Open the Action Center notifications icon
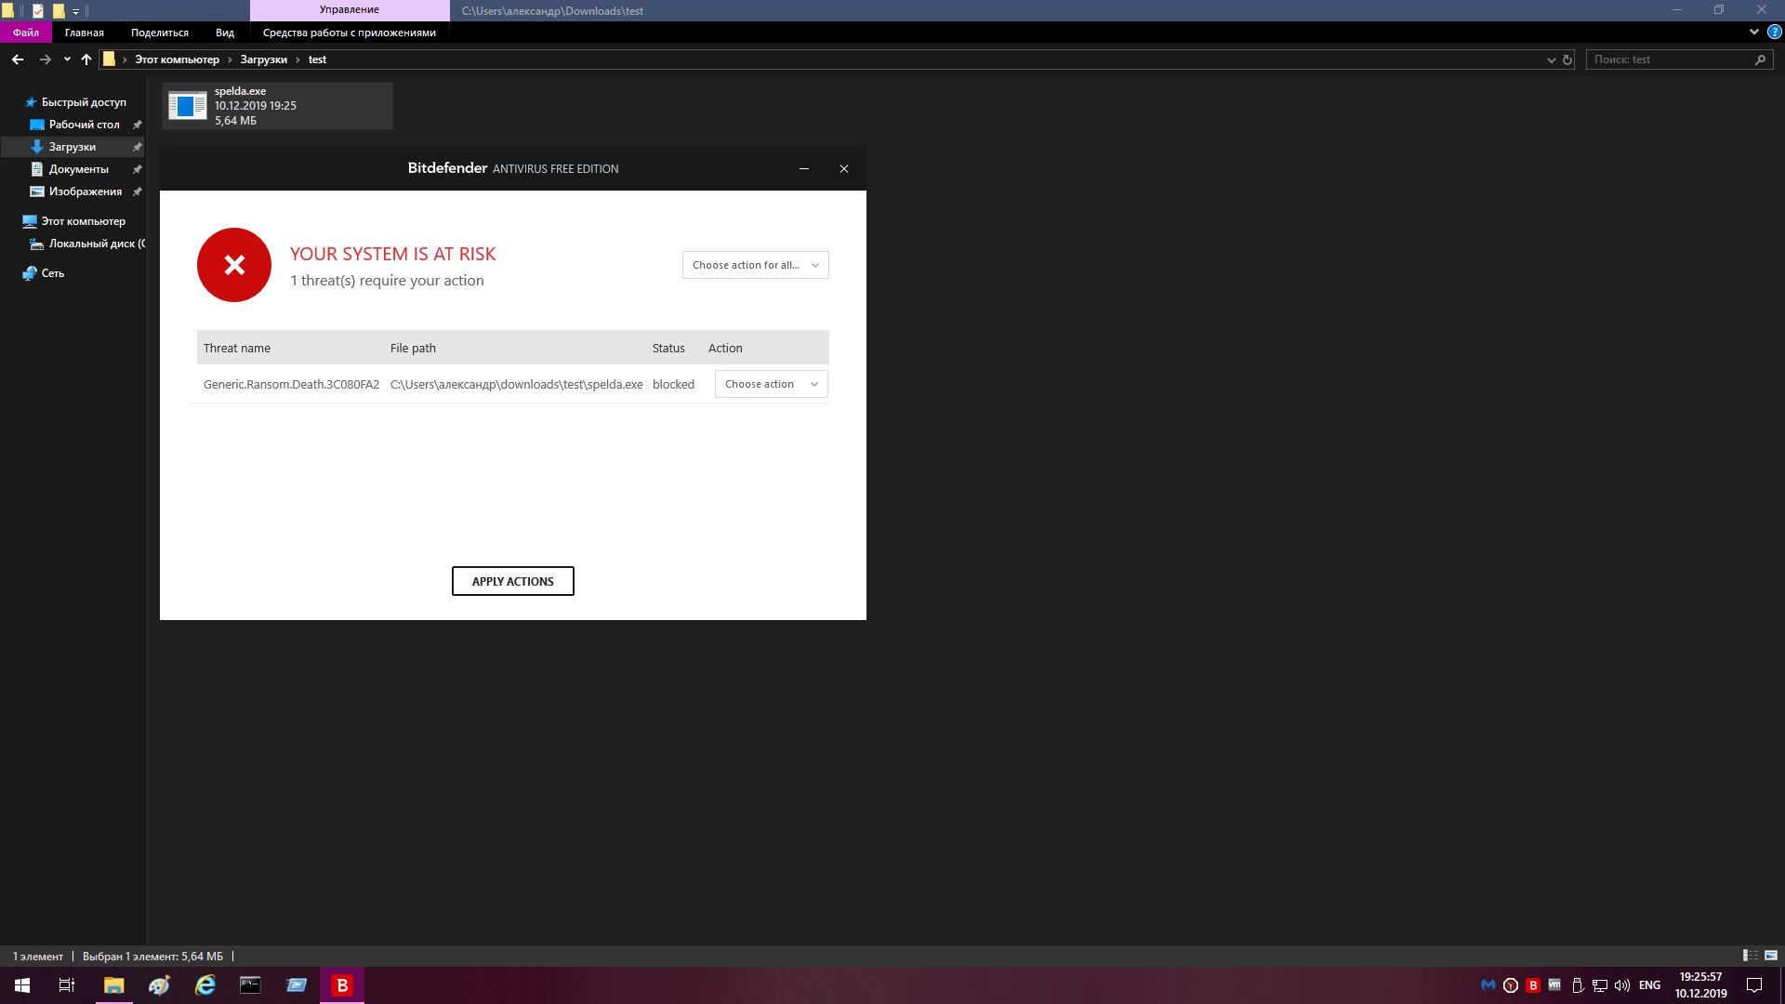Screen dimensions: 1785x1004 (1754, 985)
